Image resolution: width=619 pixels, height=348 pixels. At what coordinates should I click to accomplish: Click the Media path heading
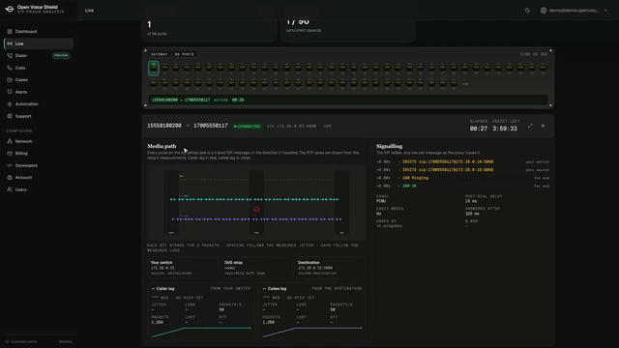[162, 146]
